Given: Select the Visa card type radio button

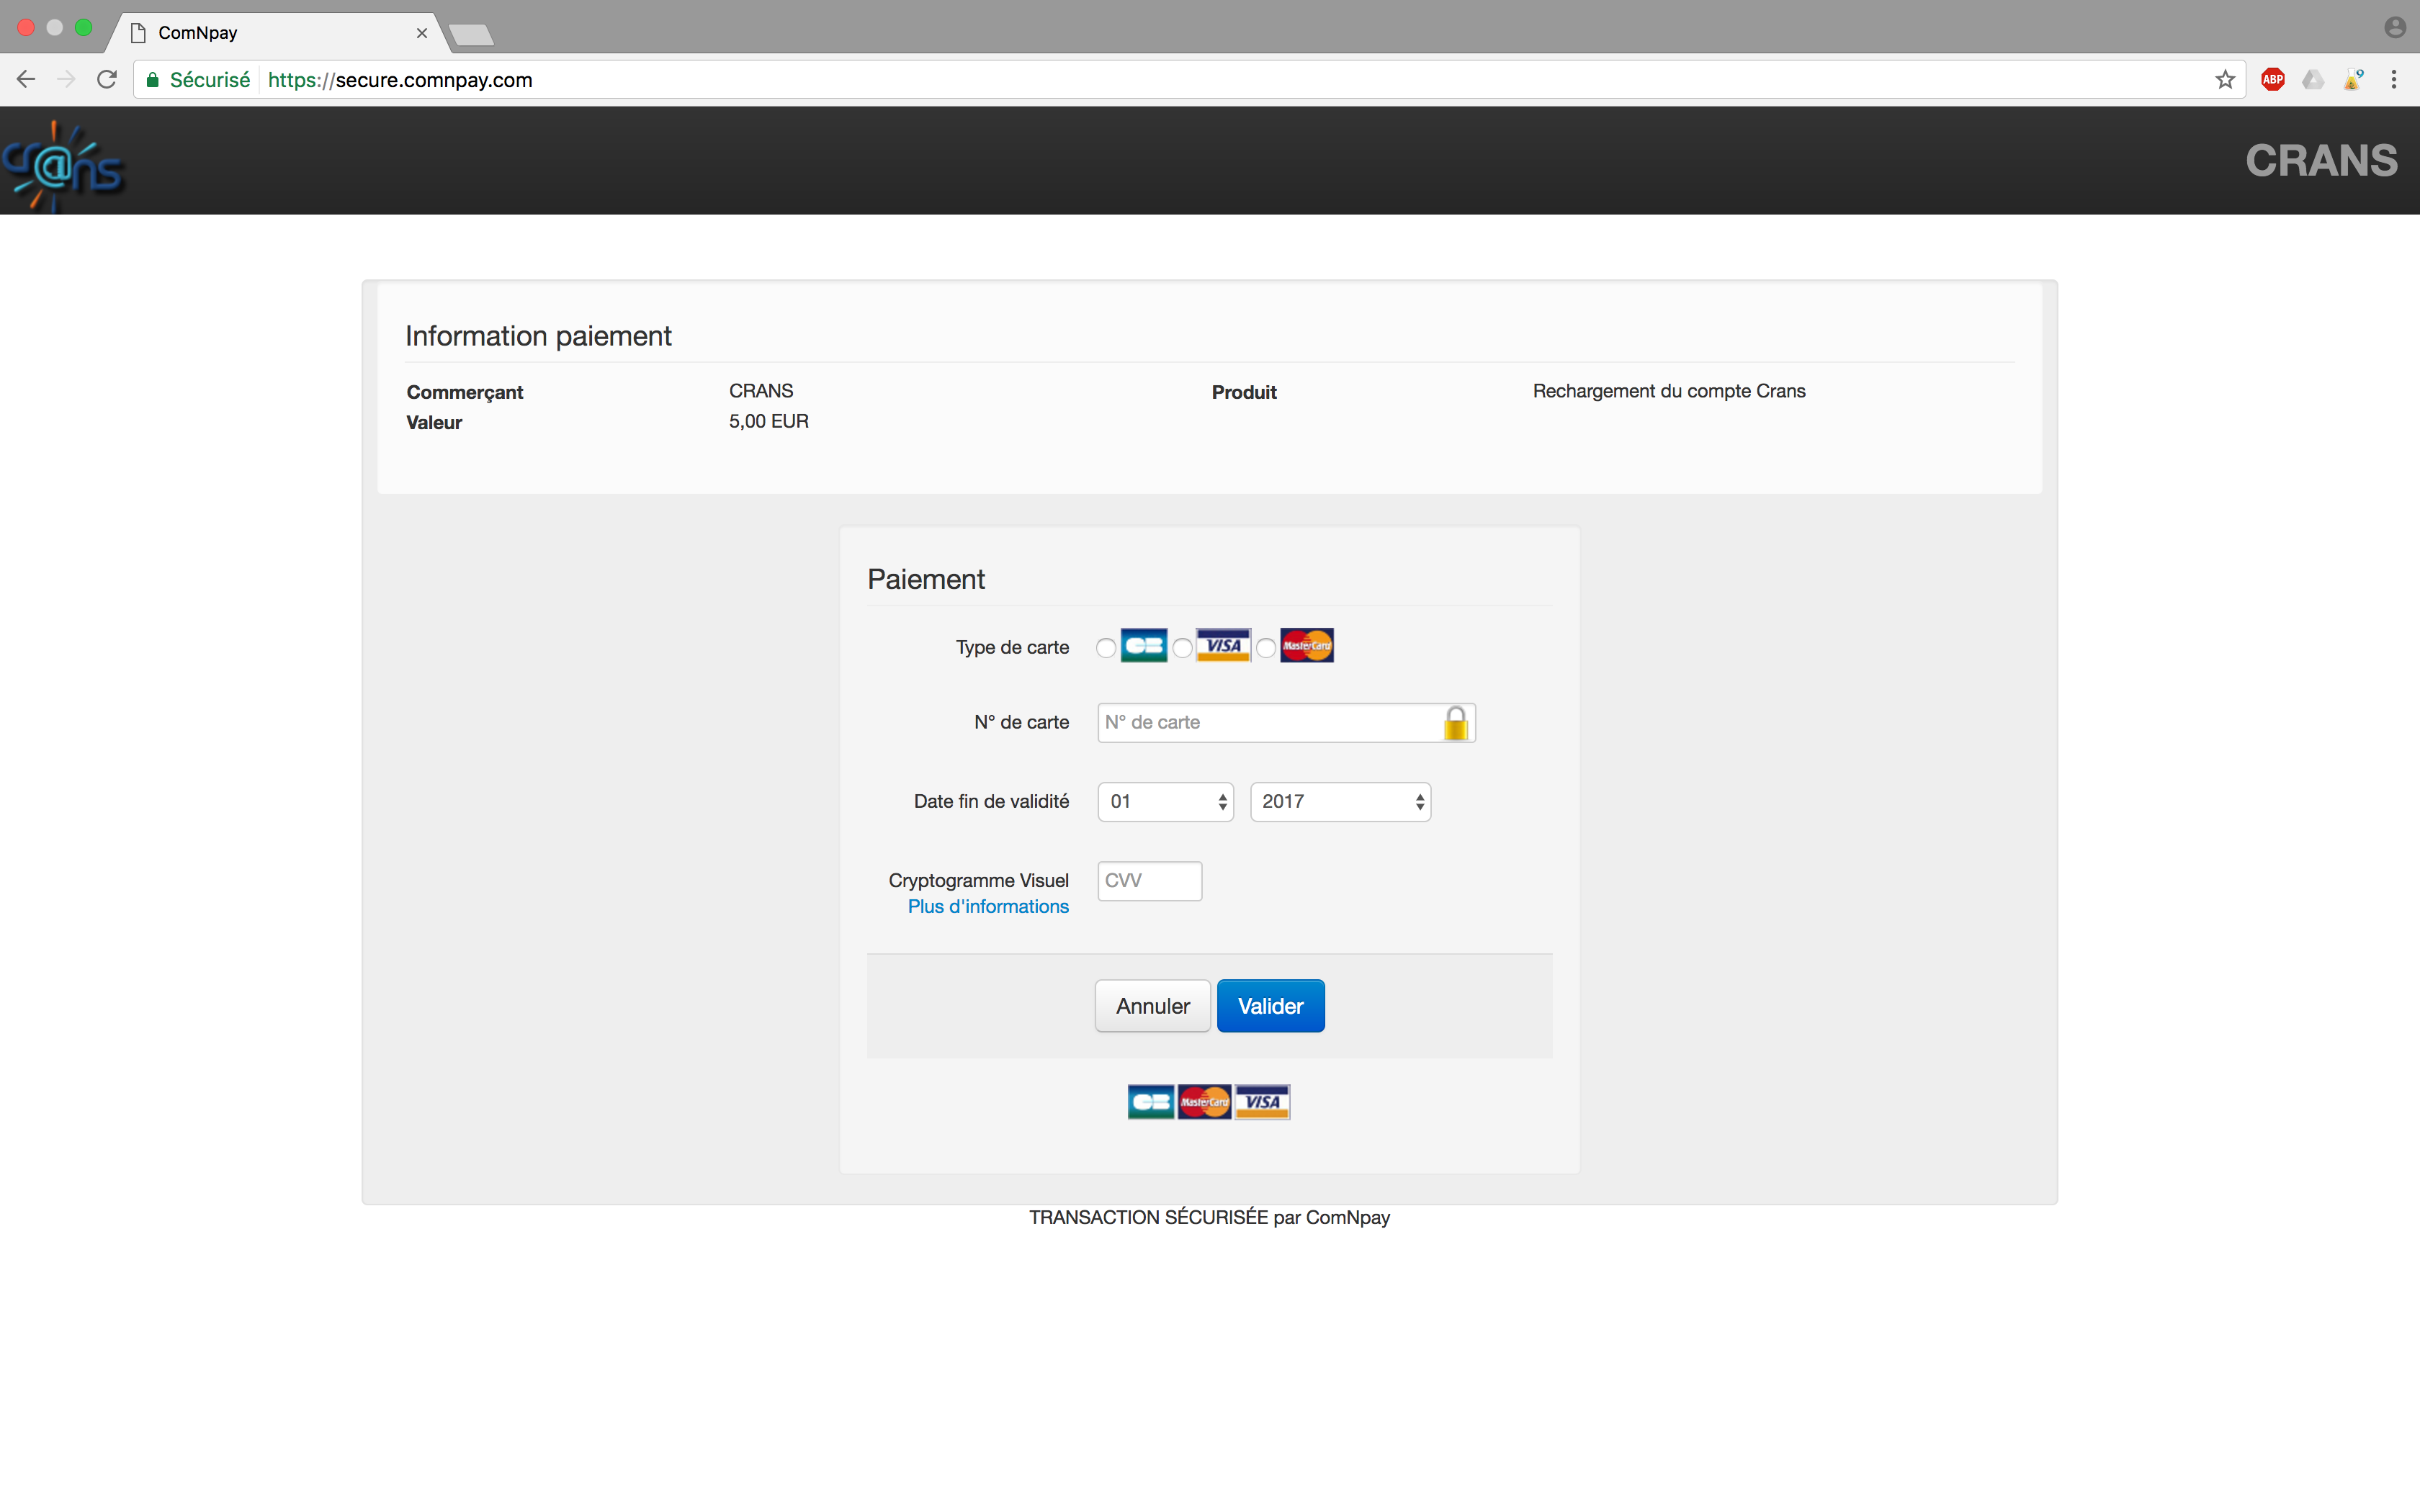Looking at the screenshot, I should pyautogui.click(x=1182, y=648).
